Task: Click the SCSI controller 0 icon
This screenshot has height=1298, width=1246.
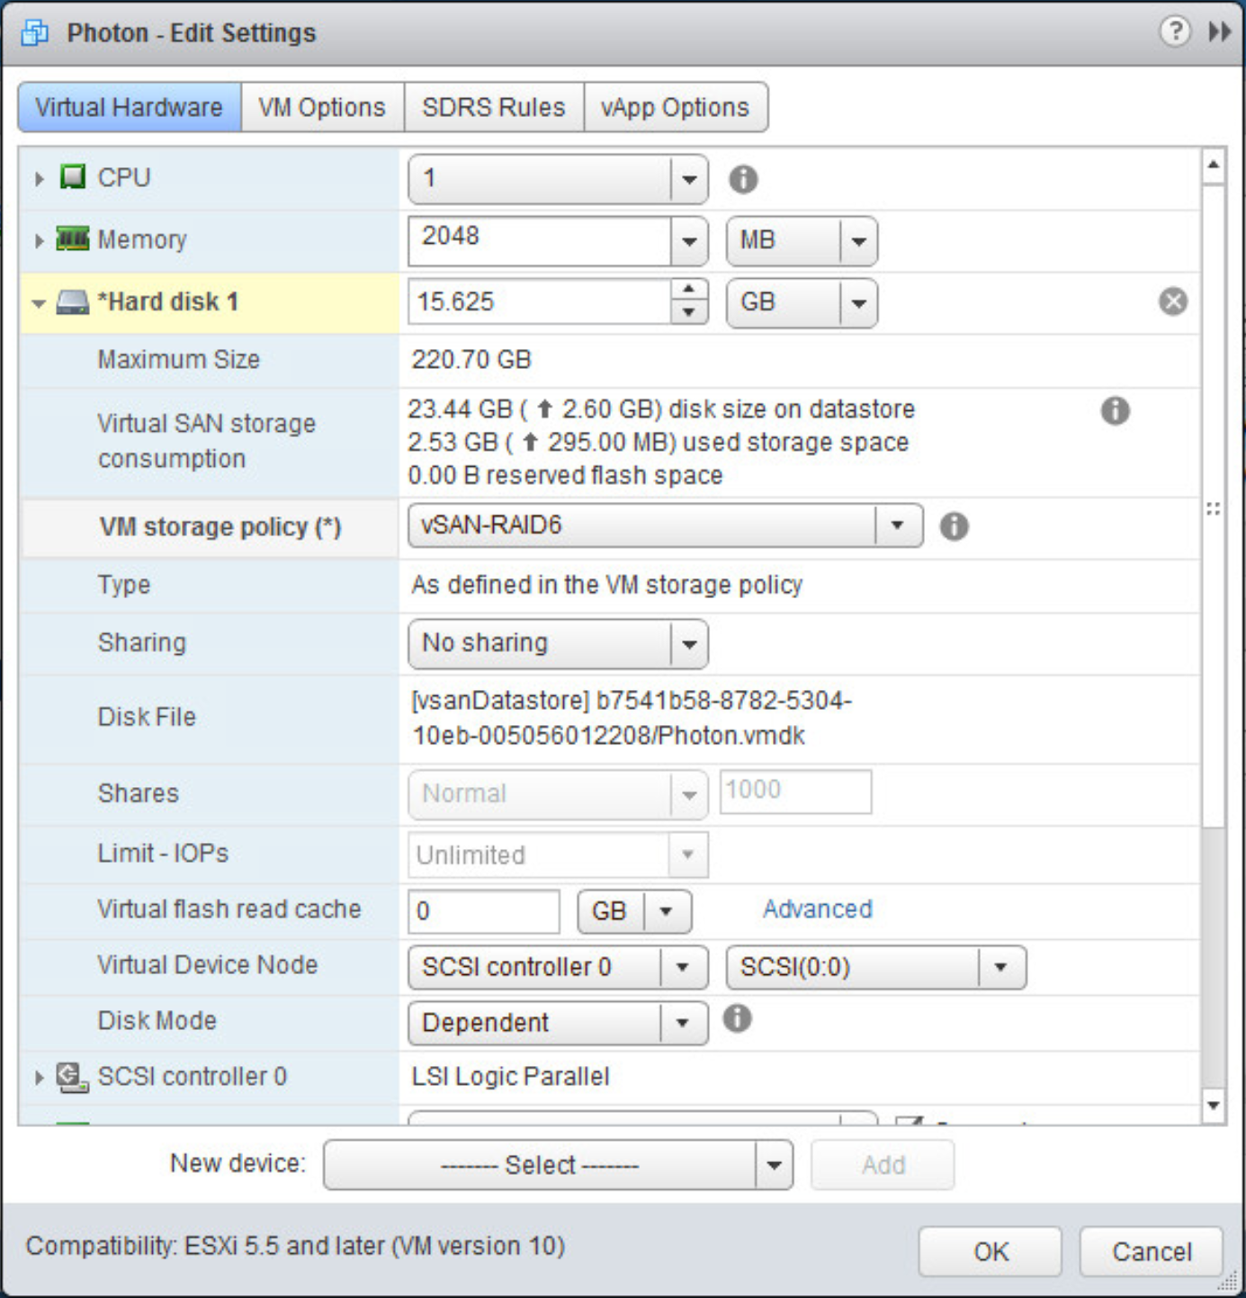Action: tap(72, 1077)
